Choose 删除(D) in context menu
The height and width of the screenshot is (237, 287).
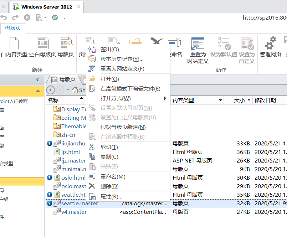(x=128, y=186)
